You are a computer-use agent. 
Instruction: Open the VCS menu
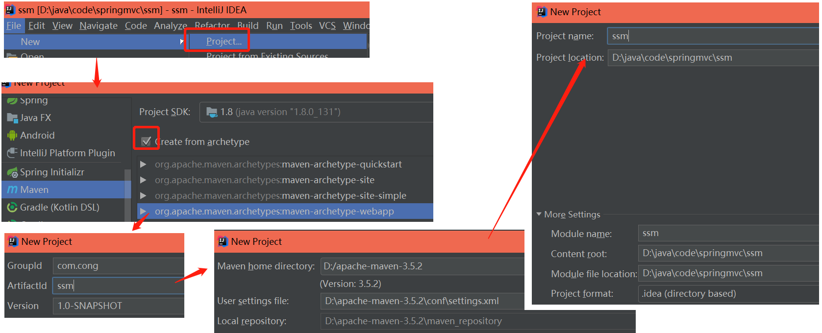[x=327, y=26]
